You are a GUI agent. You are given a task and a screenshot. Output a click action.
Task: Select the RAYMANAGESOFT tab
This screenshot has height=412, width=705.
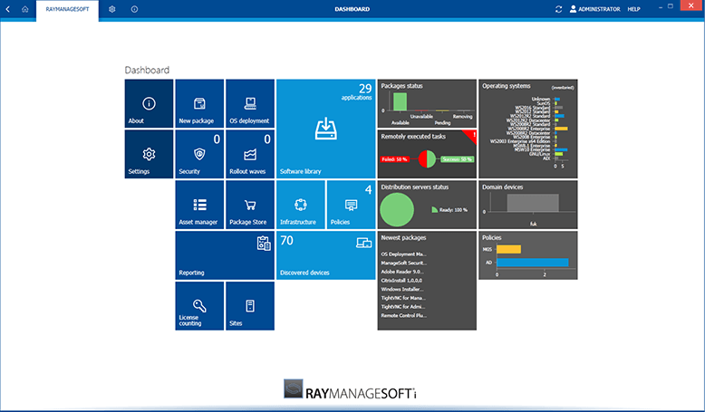point(67,9)
